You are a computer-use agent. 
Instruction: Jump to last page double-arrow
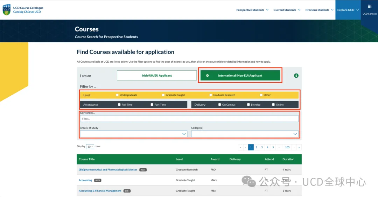click(299, 147)
